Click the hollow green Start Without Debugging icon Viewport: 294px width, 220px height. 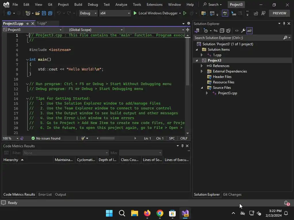[x=185, y=13]
